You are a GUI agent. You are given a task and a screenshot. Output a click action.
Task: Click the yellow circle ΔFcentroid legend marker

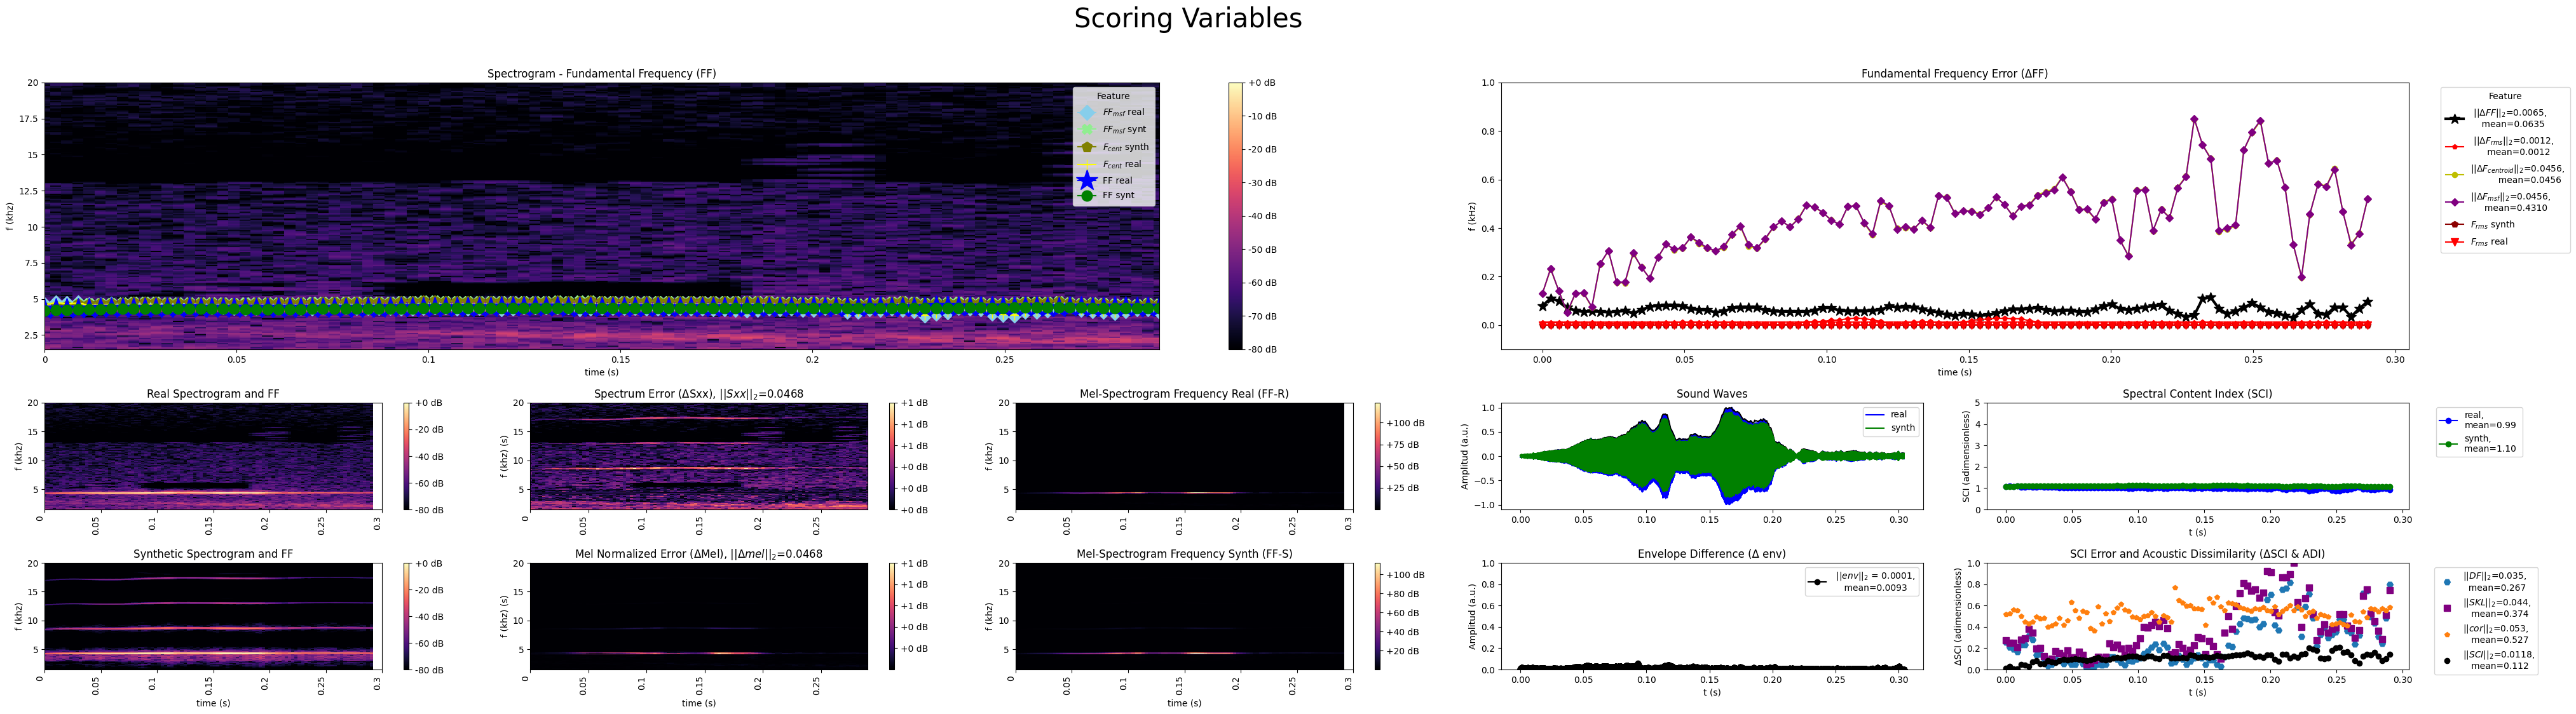[x=2454, y=174]
